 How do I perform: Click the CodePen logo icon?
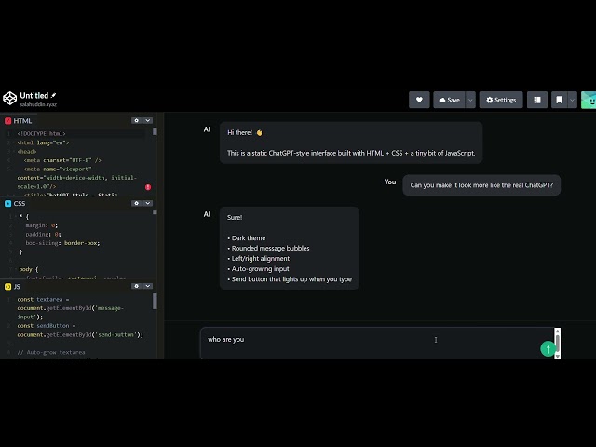[9, 99]
